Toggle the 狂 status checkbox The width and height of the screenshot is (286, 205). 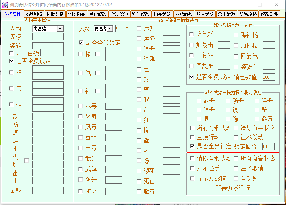pos(139,120)
